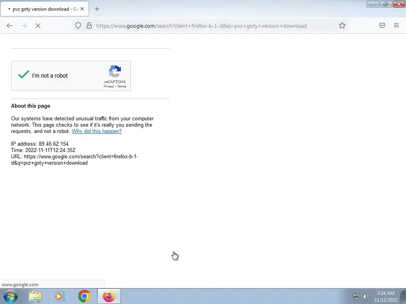Screen dimensions: 406x304
Task: Select the pvz goty version download tab
Action: (x=45, y=9)
